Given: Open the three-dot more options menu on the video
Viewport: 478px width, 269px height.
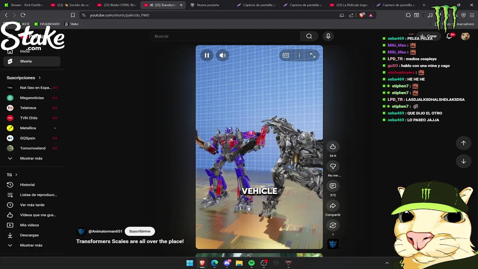Looking at the screenshot, I should coord(299,55).
